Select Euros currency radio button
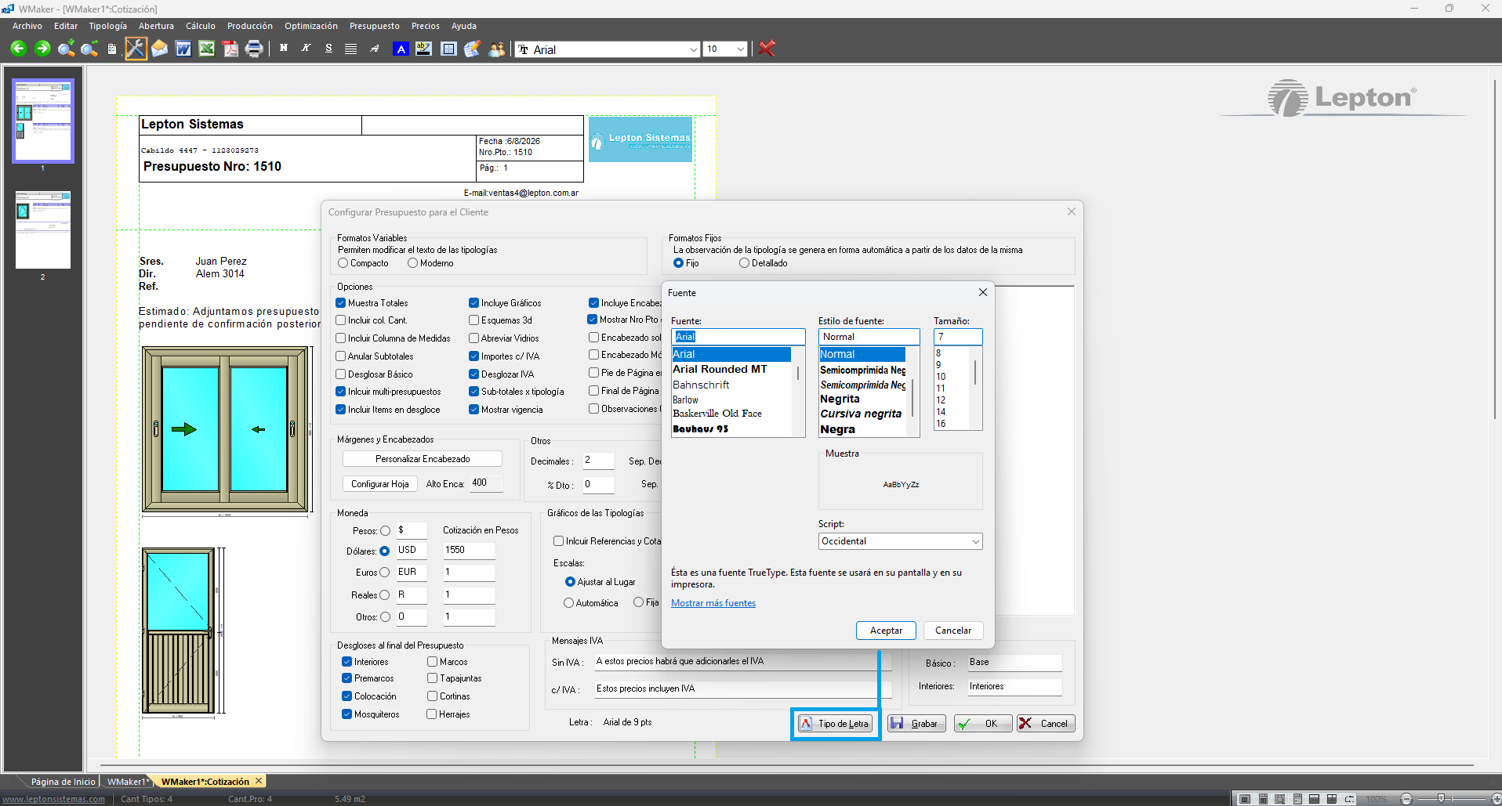This screenshot has width=1502, height=806. pos(385,573)
